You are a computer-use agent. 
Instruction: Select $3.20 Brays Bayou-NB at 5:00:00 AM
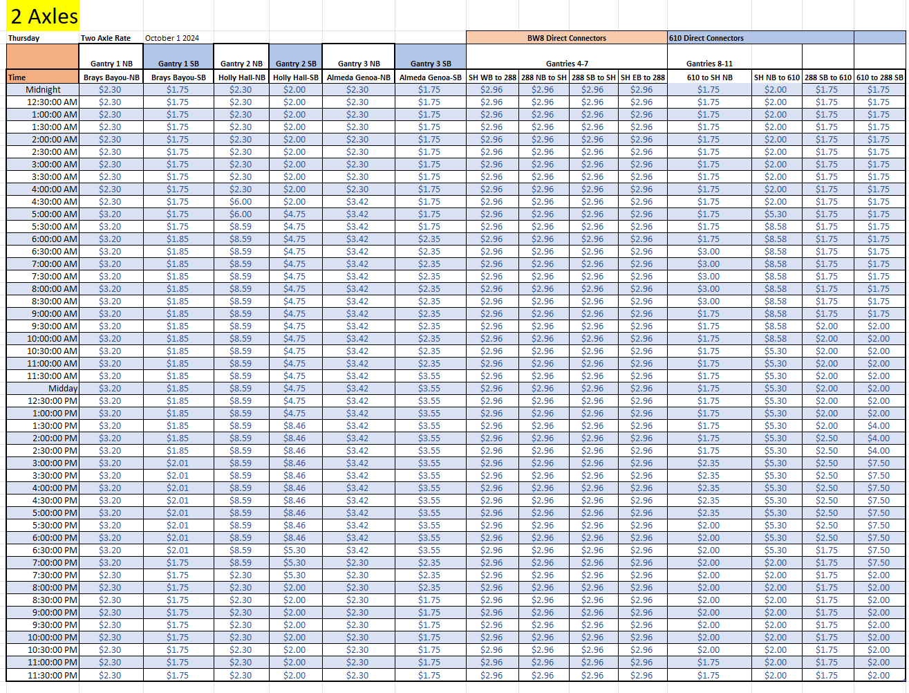111,214
